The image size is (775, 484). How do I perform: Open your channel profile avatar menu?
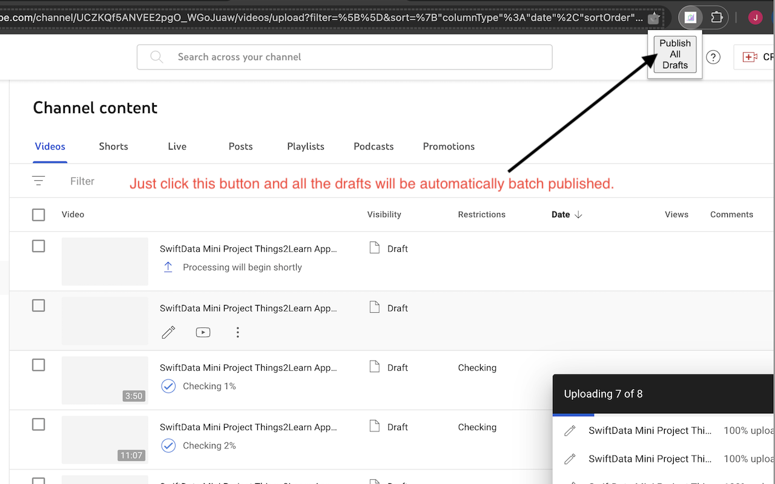click(x=755, y=17)
